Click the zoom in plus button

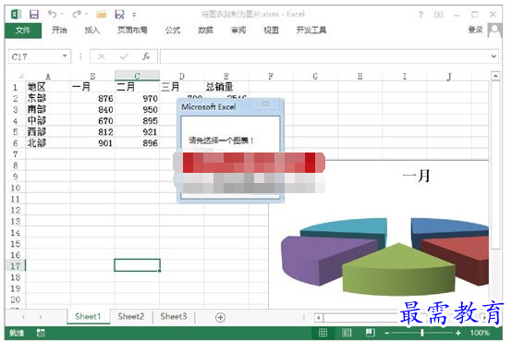(458, 333)
